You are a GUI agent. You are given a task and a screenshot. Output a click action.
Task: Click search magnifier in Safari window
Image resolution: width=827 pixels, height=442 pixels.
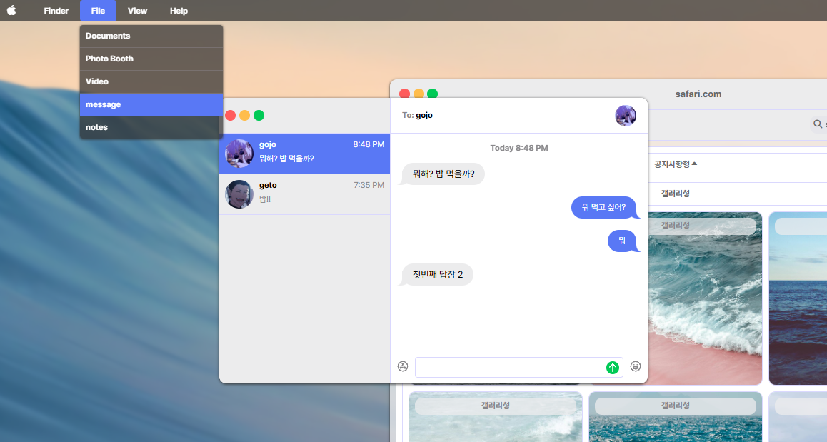click(x=818, y=124)
